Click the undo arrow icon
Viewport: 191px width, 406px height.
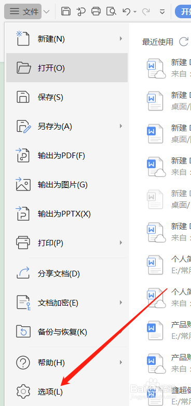coord(127,11)
